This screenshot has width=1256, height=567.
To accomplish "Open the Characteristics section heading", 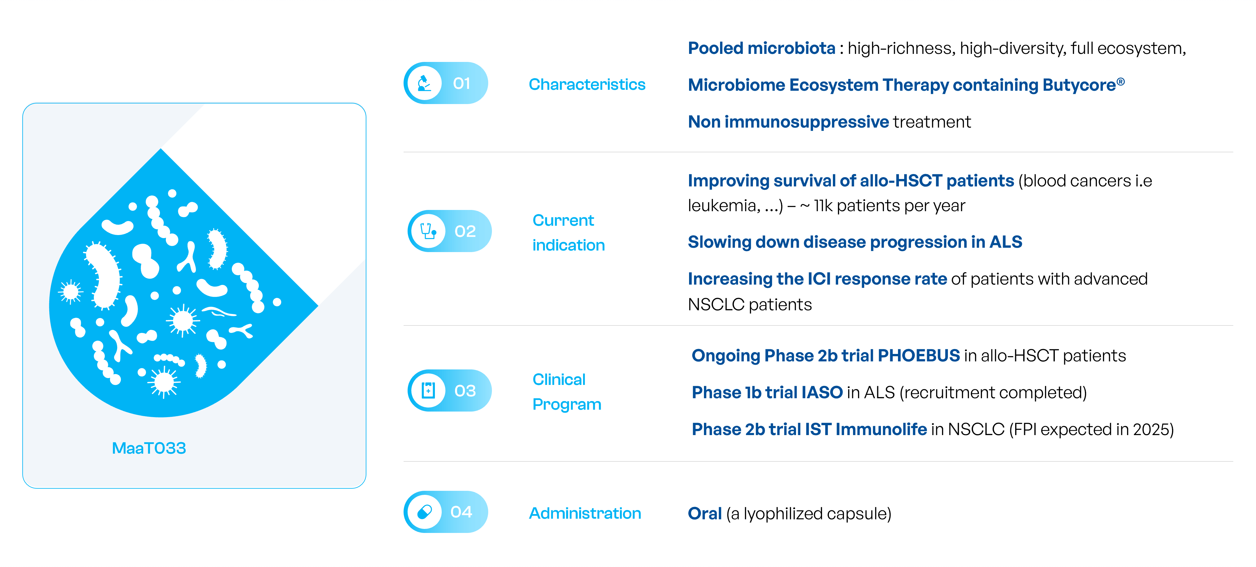I will tap(586, 84).
